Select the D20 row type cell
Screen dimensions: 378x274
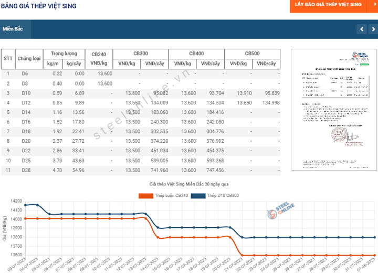[26, 141]
